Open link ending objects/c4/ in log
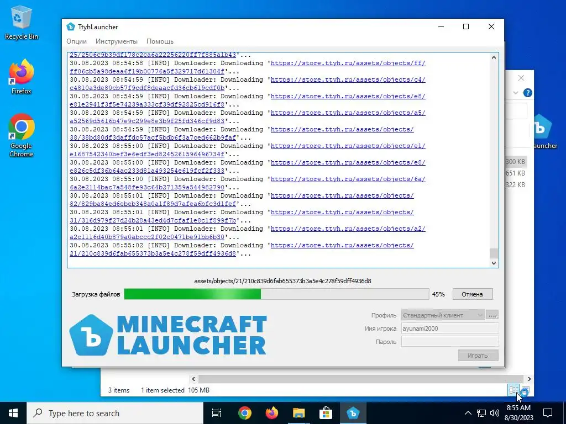This screenshot has width=566, height=424. pyautogui.click(x=348, y=79)
